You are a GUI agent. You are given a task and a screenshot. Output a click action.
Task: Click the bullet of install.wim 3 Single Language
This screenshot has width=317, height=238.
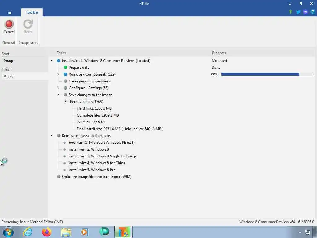(x=64, y=156)
